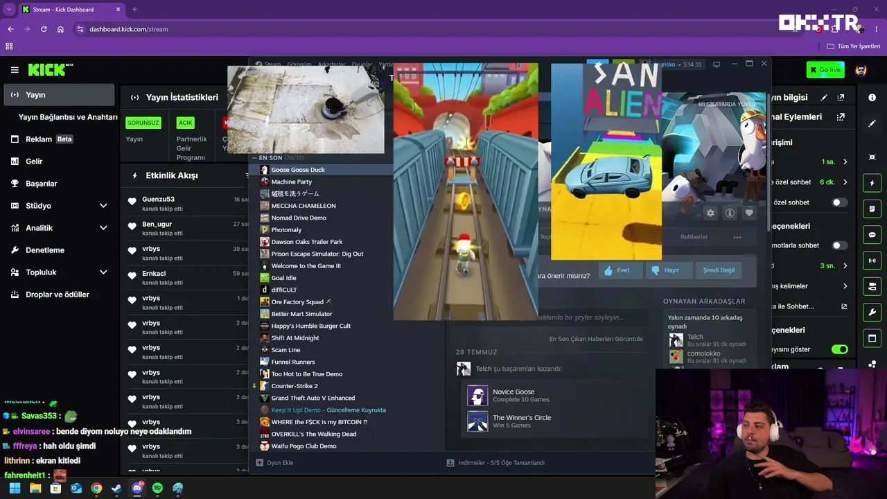Pop out the channel actions panel
The image size is (887, 499).
(841, 117)
